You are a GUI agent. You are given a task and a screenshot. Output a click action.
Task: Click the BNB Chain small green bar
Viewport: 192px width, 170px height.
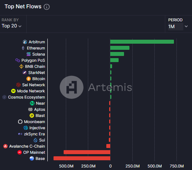pyautogui.click(x=111, y=66)
